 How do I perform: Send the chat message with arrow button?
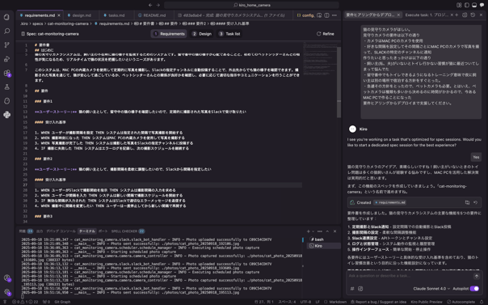[476, 276]
